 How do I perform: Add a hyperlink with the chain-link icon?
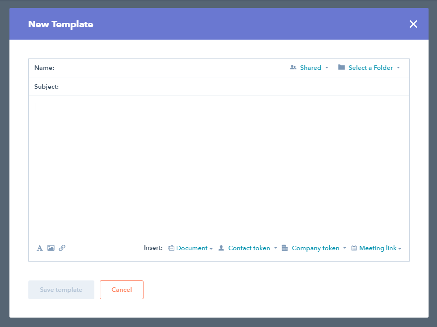(x=62, y=248)
